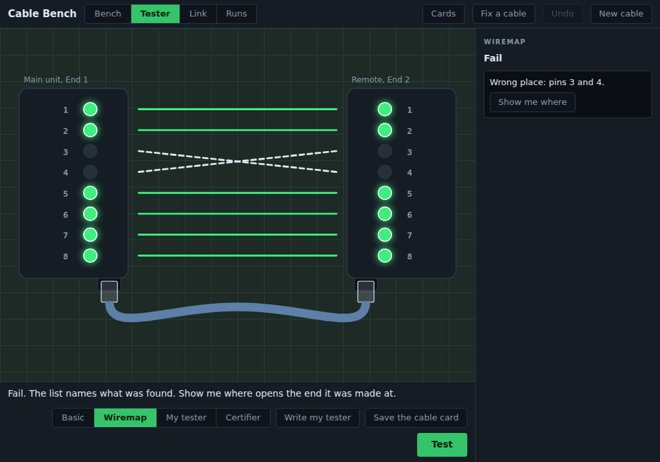The image size is (660, 462).
Task: Click remote dark pin 3 LED
Action: (385, 151)
